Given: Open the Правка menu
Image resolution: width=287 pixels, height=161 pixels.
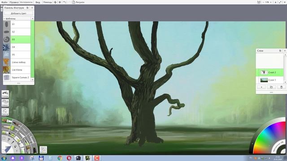Looking at the screenshot, I should 14,2.
